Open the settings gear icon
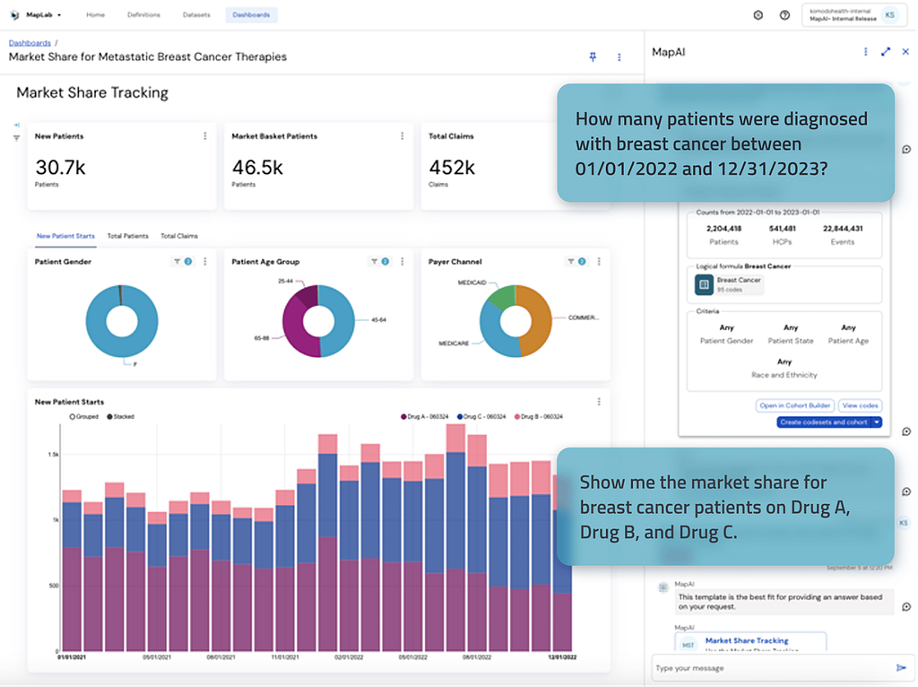 [x=758, y=15]
